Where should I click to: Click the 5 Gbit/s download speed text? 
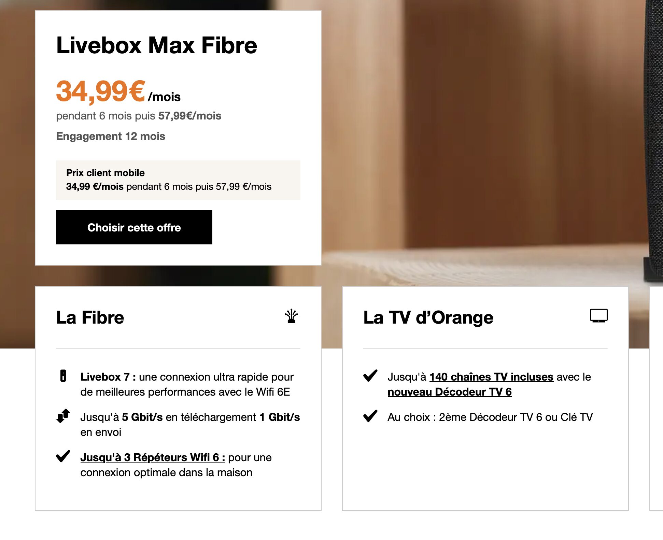coord(142,417)
